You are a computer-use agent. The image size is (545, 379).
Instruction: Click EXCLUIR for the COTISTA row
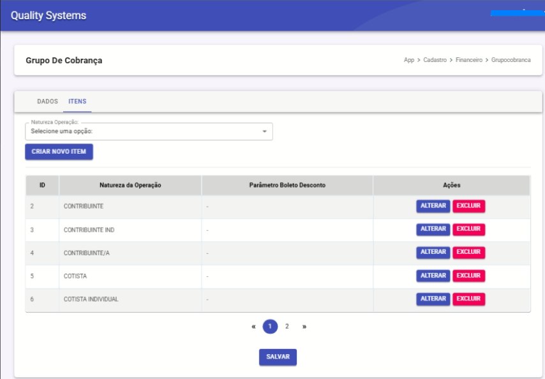[x=468, y=276]
